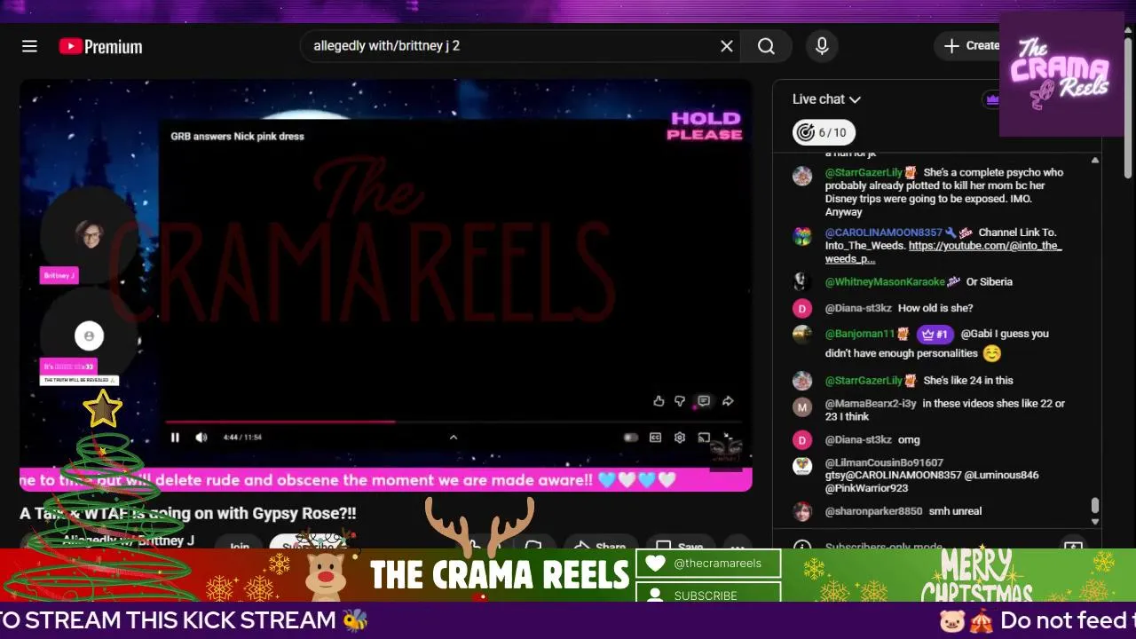Open @sharonparker8850 avatar in chat
1136x639 pixels.
tap(802, 511)
